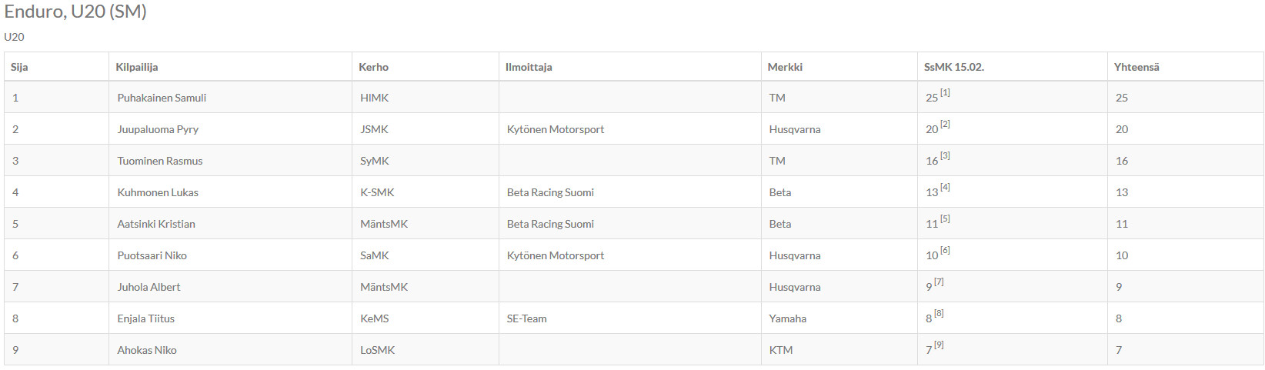The image size is (1265, 370).
Task: Click Aatsinki Kristian name
Action: tap(156, 224)
